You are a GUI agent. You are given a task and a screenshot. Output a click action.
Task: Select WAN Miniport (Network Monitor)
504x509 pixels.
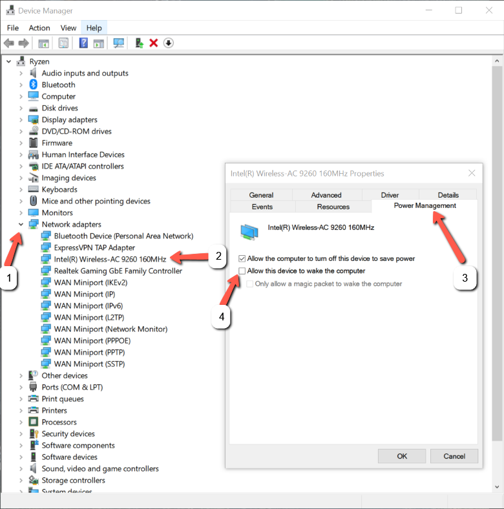point(110,329)
